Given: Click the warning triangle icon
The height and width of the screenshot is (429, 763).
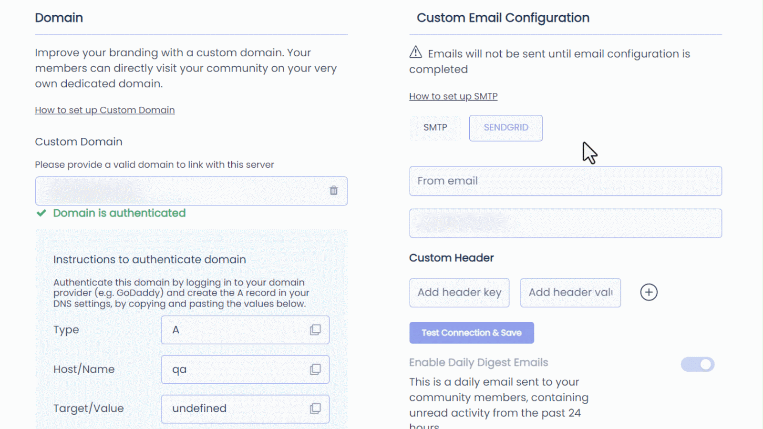Looking at the screenshot, I should (x=416, y=52).
